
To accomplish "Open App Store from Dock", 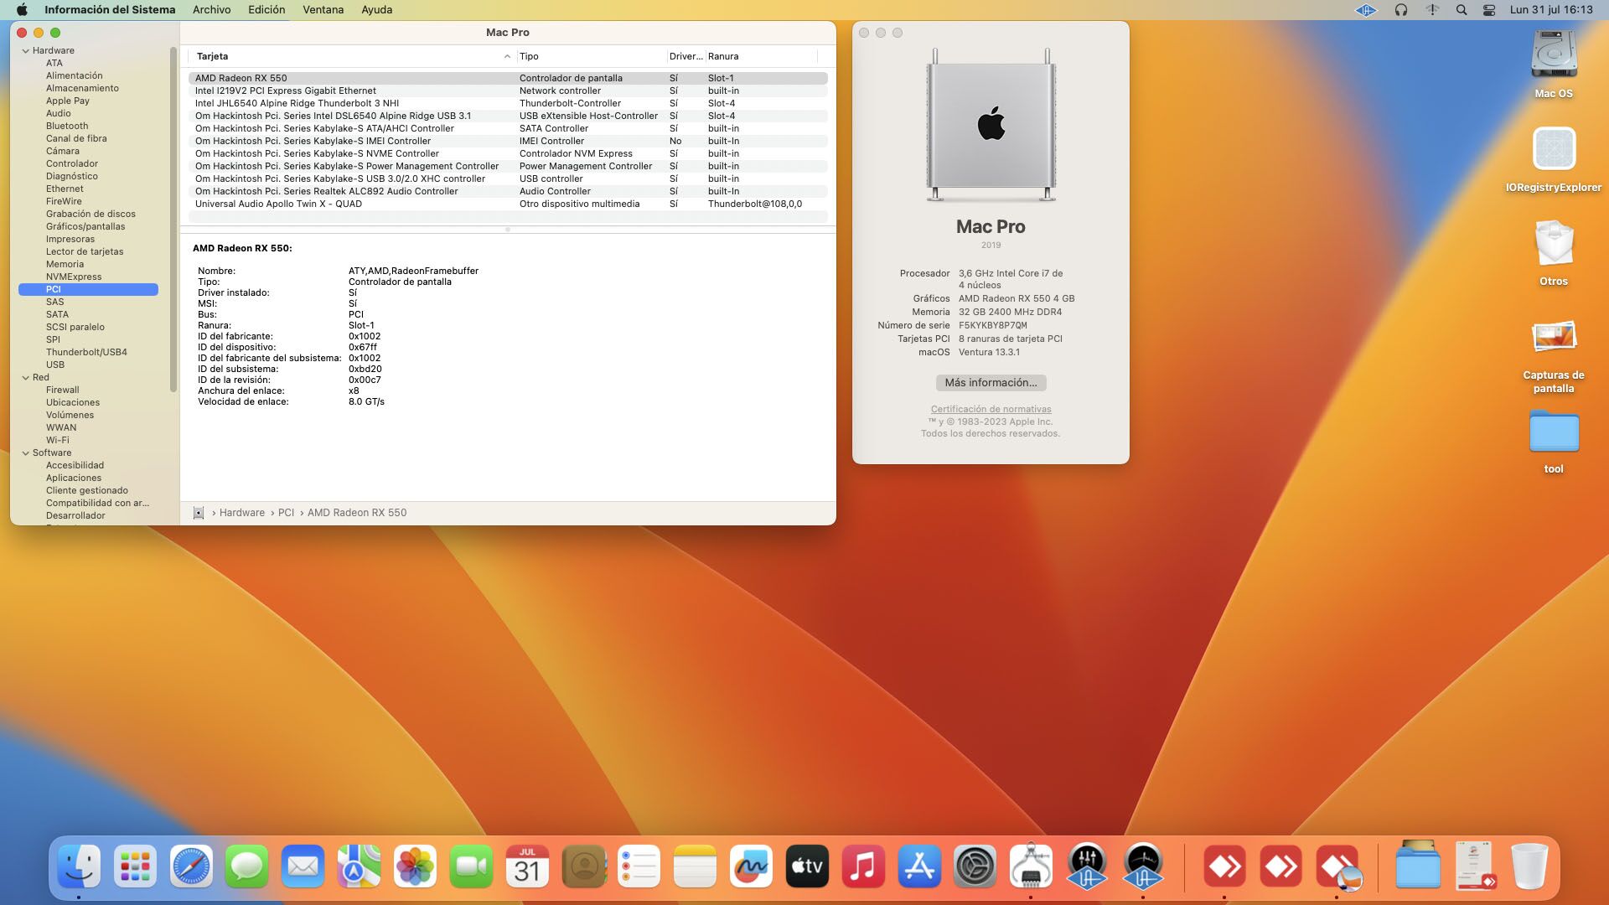I will coord(919,866).
